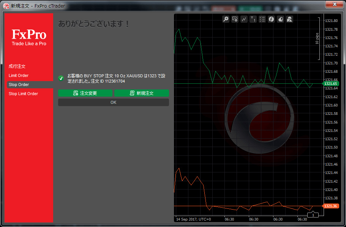
Task: Open the viewing options checklist icon
Action: click(262, 19)
